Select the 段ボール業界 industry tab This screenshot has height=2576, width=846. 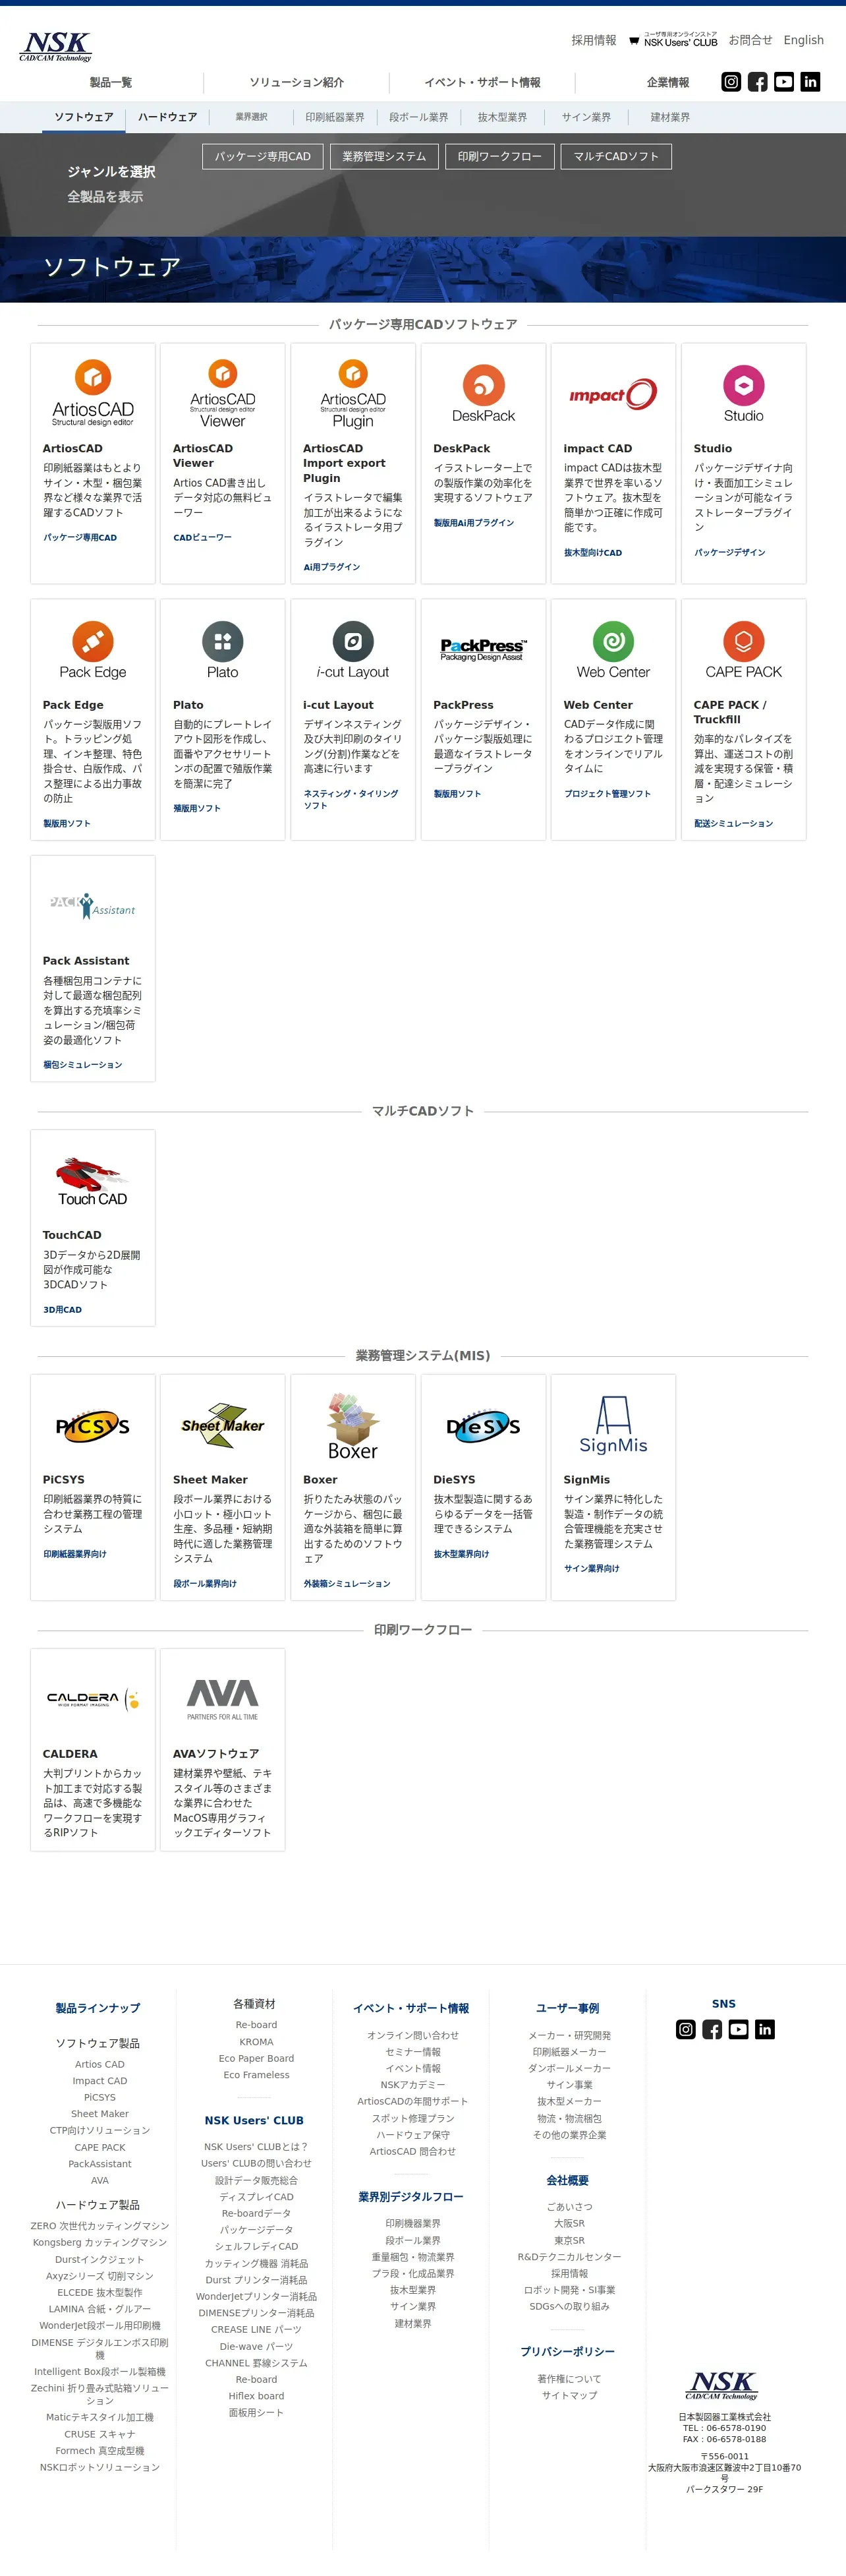tap(418, 117)
